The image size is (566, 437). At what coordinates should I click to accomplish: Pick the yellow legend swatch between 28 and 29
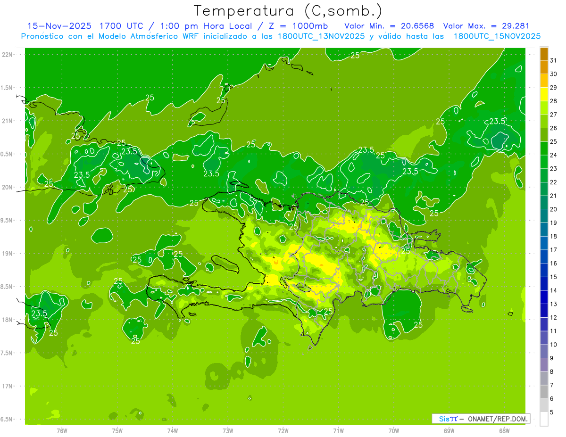click(x=544, y=94)
